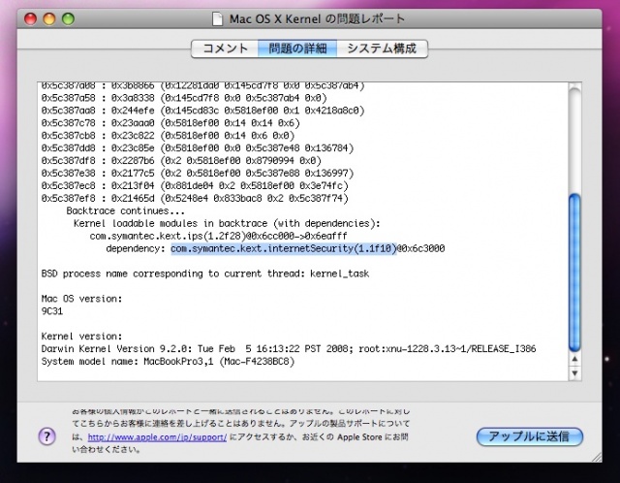The width and height of the screenshot is (620, 483).
Task: Click the purple help question mark icon
Action: tap(47, 436)
